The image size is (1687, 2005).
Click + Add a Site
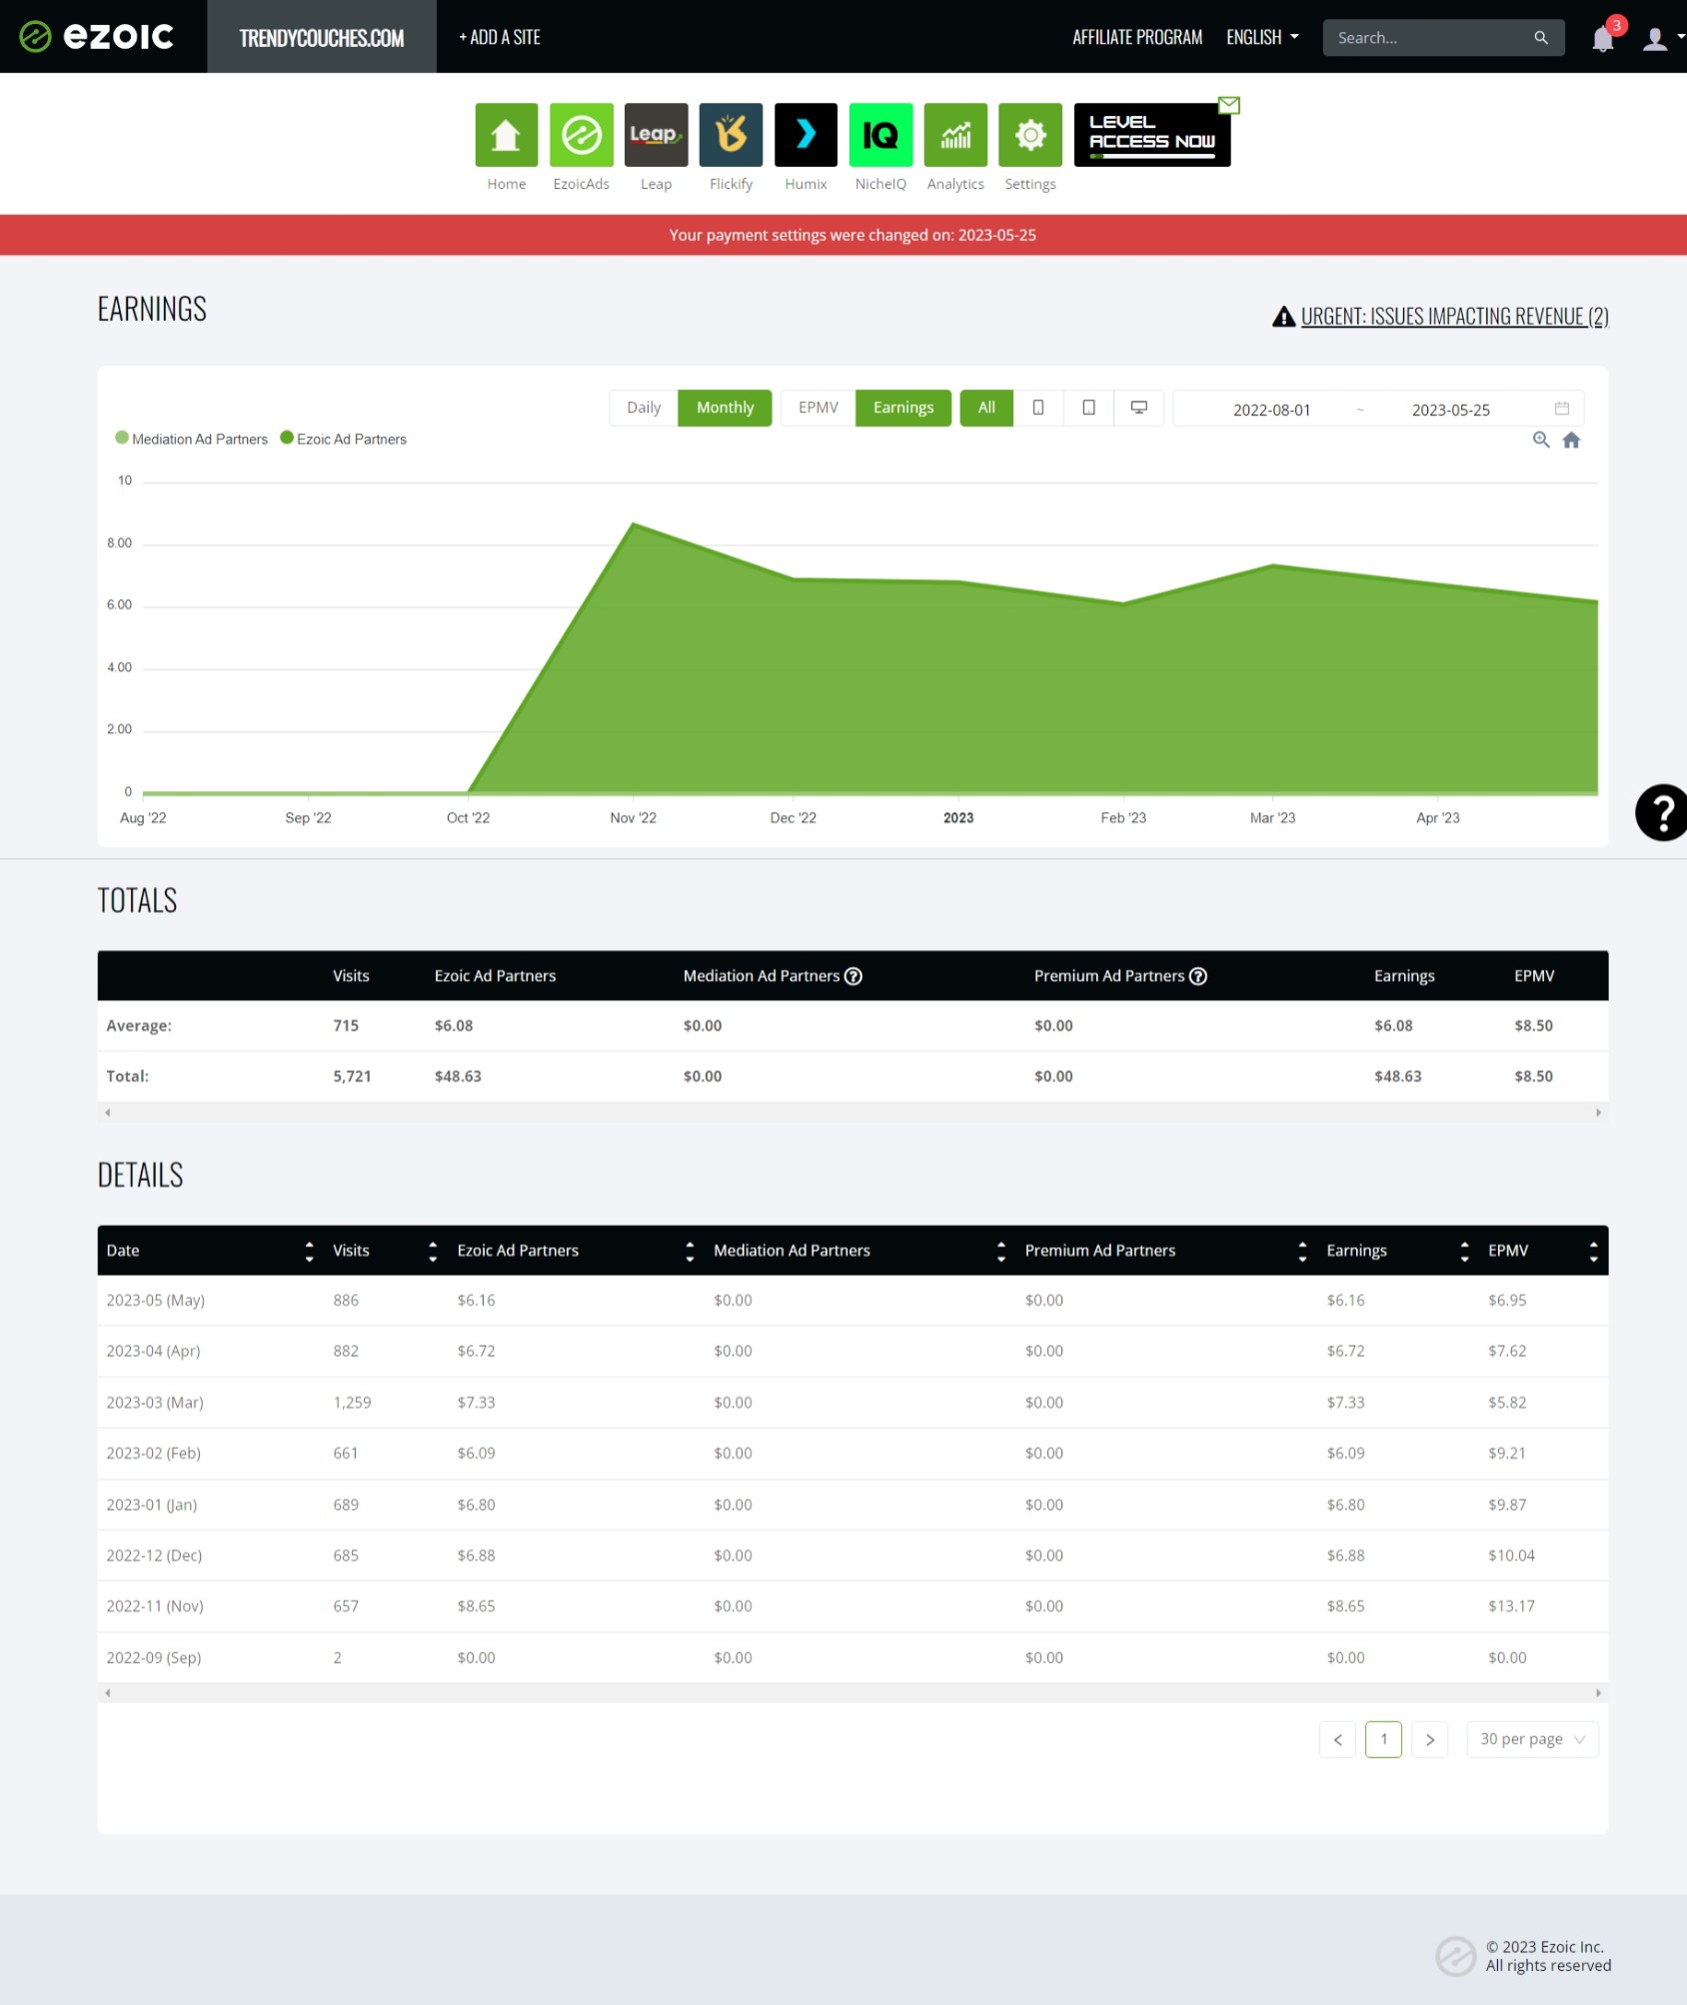500,37
